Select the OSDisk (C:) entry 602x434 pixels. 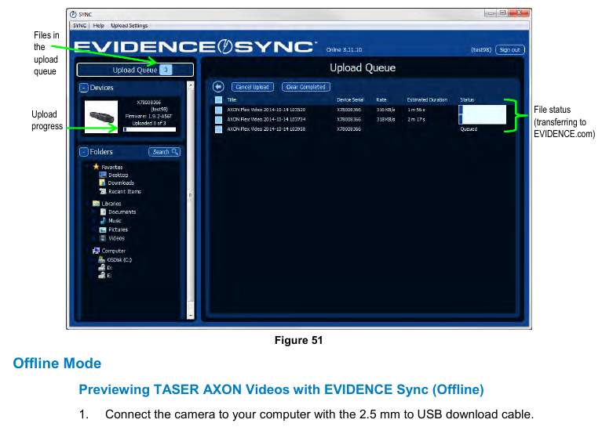[119, 260]
